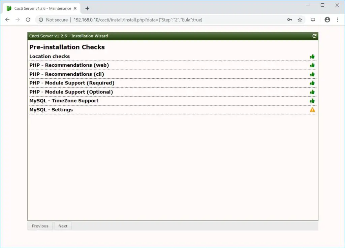Click the success icon for PHP Module Support (Required)
The image size is (345, 248).
[x=312, y=83]
